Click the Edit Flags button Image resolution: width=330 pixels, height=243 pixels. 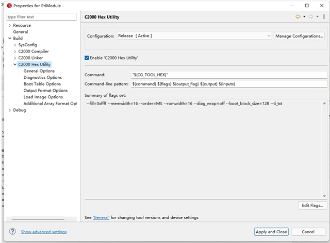[312, 205]
